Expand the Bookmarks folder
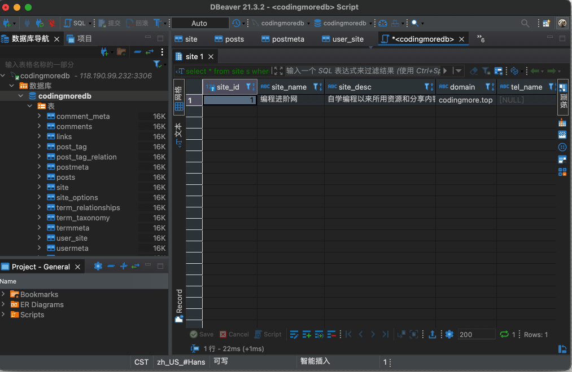The width and height of the screenshot is (572, 372). 4,294
